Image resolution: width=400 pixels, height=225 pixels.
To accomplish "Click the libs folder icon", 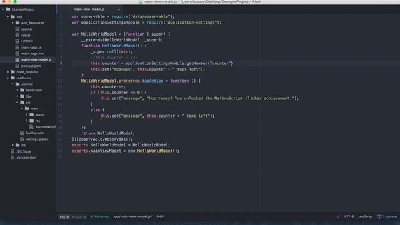I will (x=22, y=96).
